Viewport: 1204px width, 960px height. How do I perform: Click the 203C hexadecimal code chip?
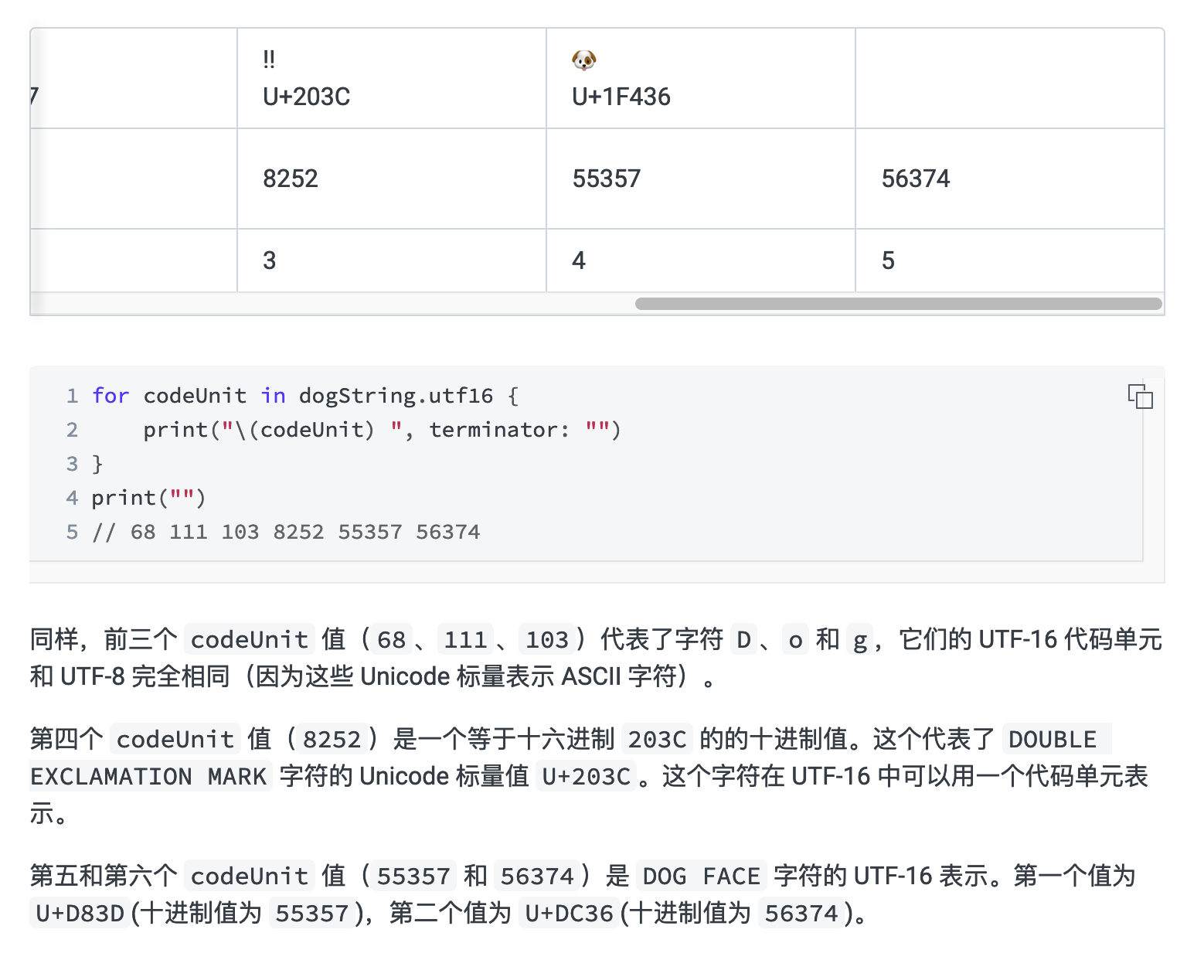click(657, 739)
